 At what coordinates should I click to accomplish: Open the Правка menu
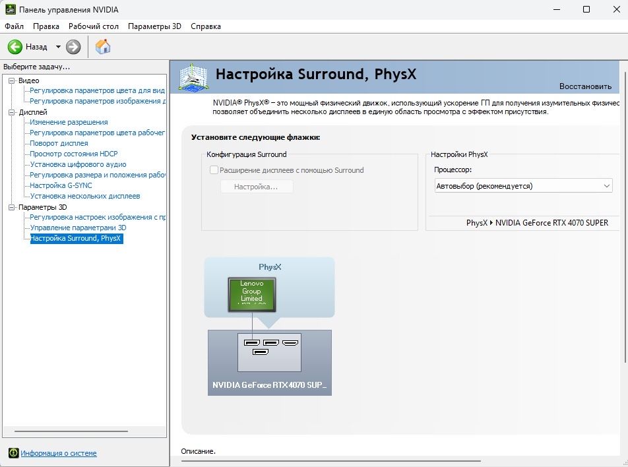pos(46,26)
